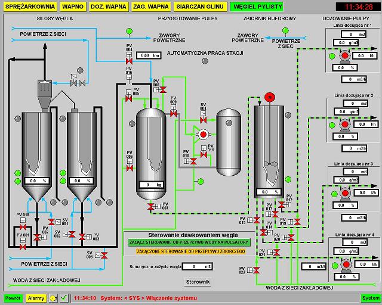Image resolution: width=382 pixels, height=305 pixels.
Task: Click the System button
Action: (371, 298)
